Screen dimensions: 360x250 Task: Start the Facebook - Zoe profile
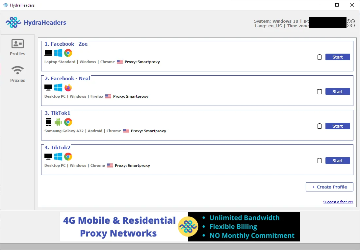338,57
